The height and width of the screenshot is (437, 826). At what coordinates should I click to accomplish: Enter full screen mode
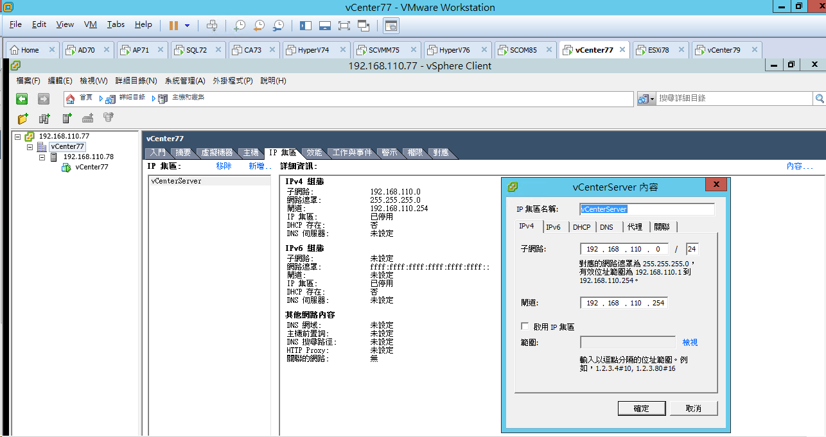click(344, 26)
